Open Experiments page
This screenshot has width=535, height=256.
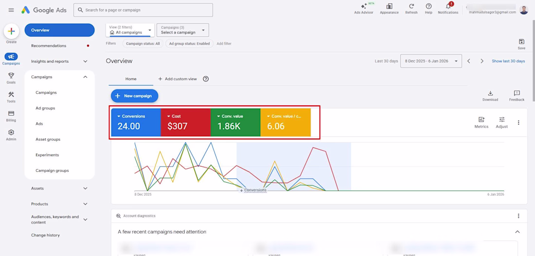(47, 155)
